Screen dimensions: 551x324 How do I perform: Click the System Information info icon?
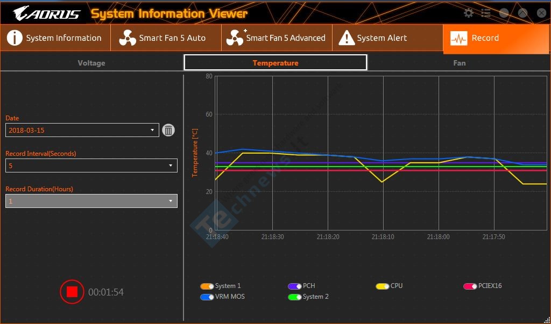tap(15, 38)
